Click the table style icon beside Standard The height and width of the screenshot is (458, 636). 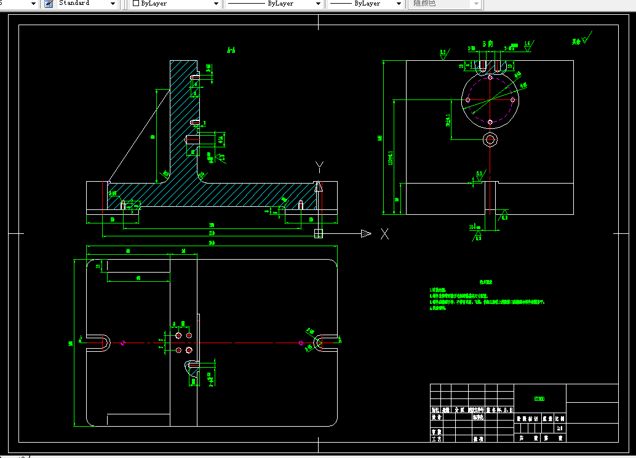tap(49, 4)
